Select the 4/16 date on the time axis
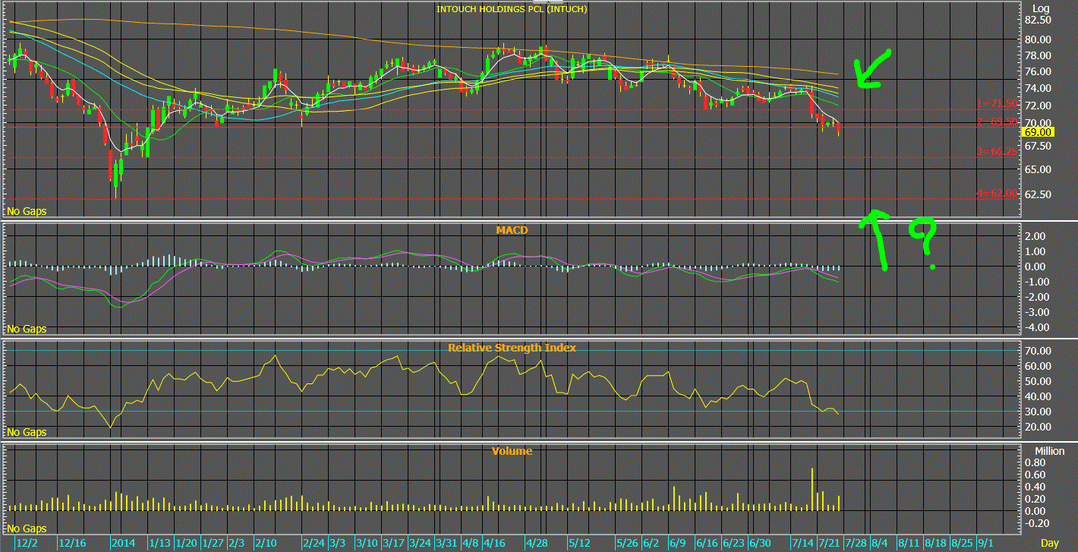1078x552 pixels. (494, 543)
